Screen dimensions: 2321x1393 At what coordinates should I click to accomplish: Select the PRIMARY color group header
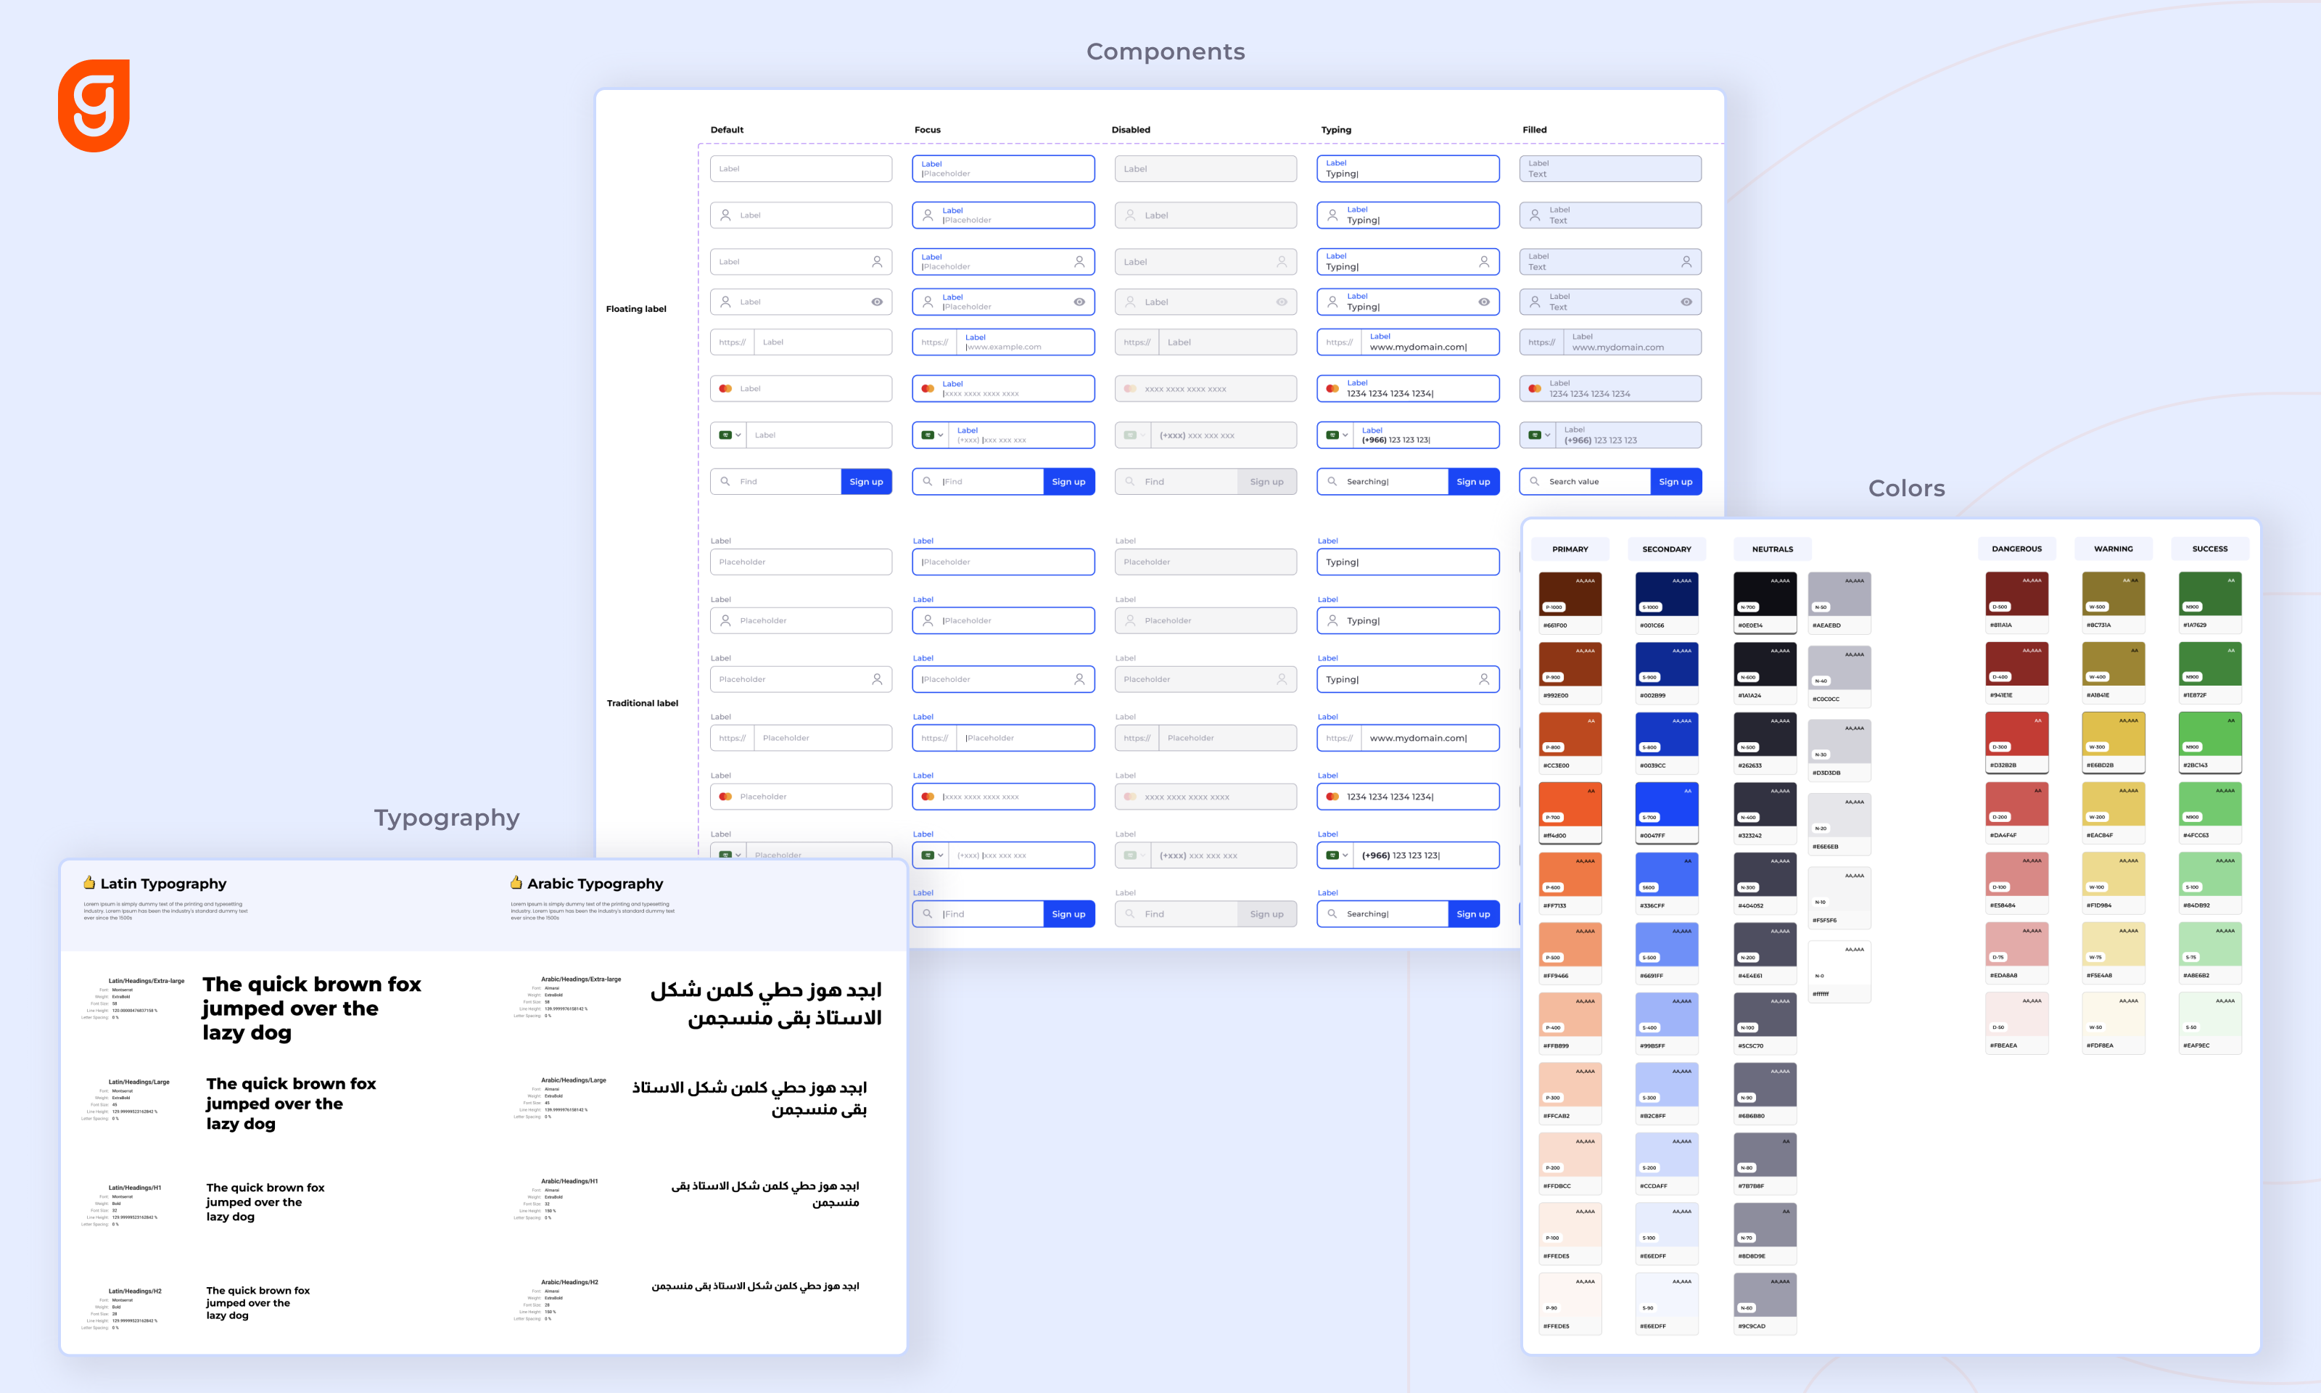1570,549
